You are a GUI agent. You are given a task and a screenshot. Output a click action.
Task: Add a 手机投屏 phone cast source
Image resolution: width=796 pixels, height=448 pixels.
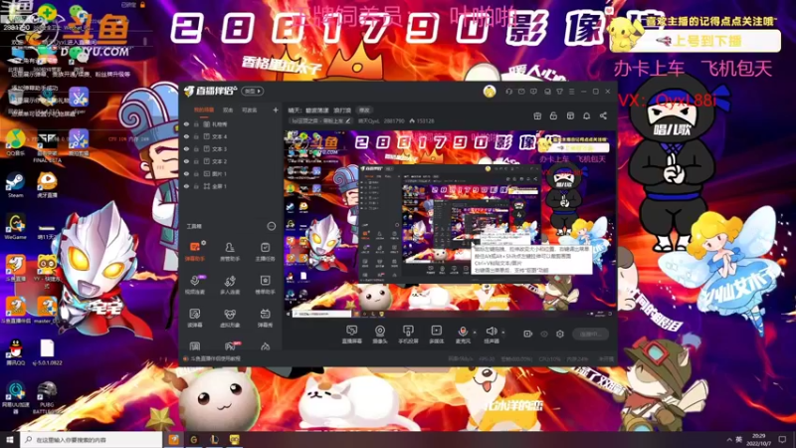408,335
